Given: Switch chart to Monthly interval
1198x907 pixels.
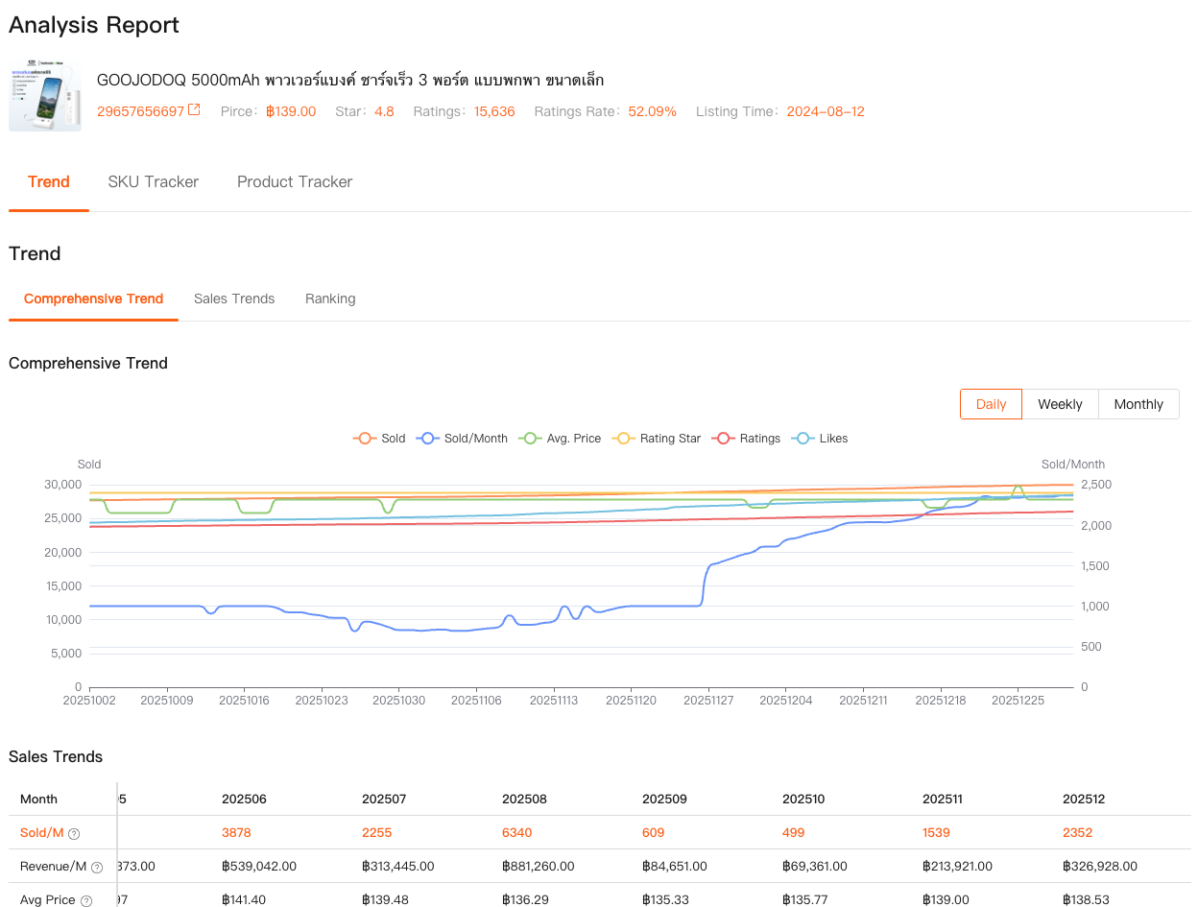Looking at the screenshot, I should tap(1138, 404).
